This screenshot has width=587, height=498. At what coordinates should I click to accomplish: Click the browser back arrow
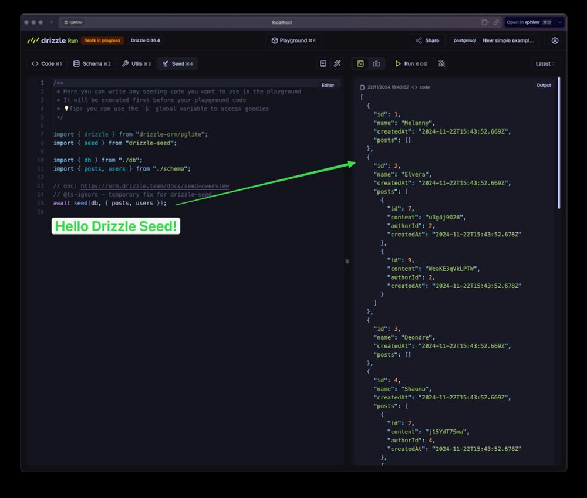pyautogui.click(x=52, y=22)
